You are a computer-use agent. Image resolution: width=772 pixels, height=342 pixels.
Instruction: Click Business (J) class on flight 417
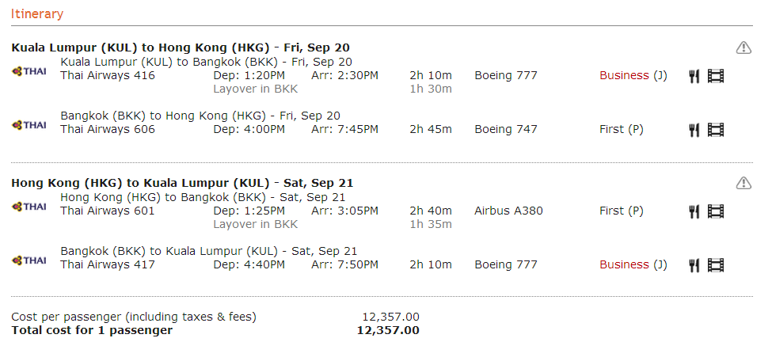[x=633, y=265]
